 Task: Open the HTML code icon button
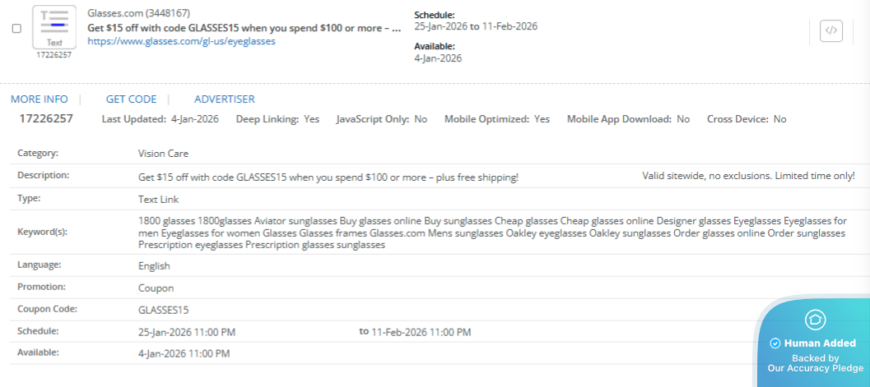coord(831,30)
